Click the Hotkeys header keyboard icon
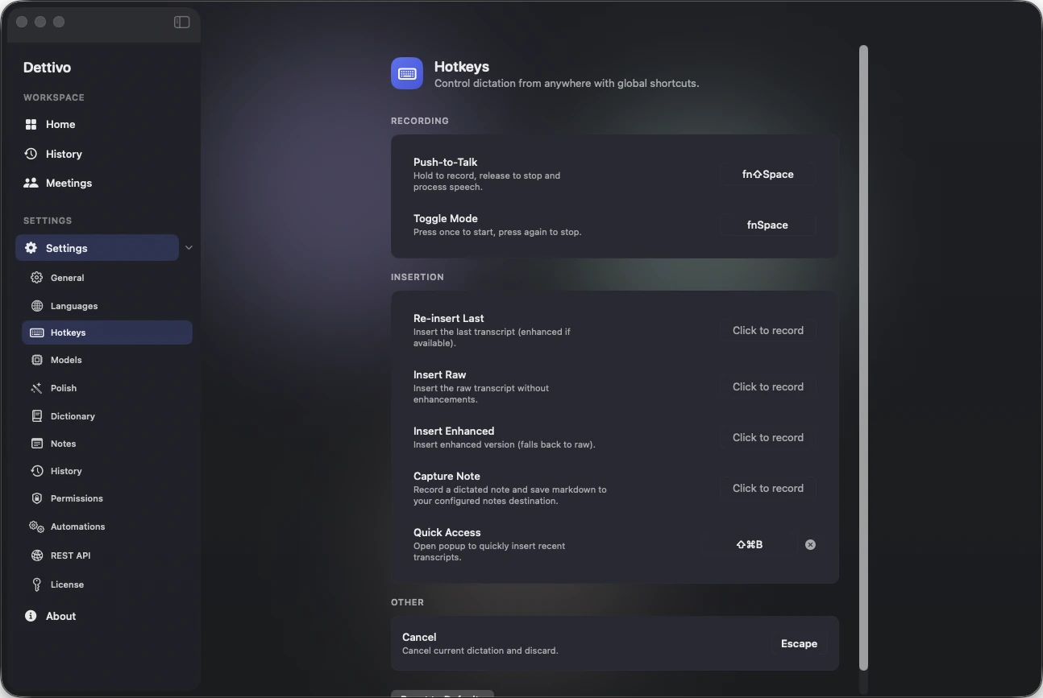1043x698 pixels. pos(407,73)
